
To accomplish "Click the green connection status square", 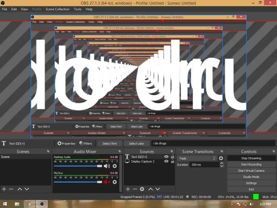I will click(256, 197).
